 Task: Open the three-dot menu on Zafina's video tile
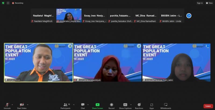[208, 46]
